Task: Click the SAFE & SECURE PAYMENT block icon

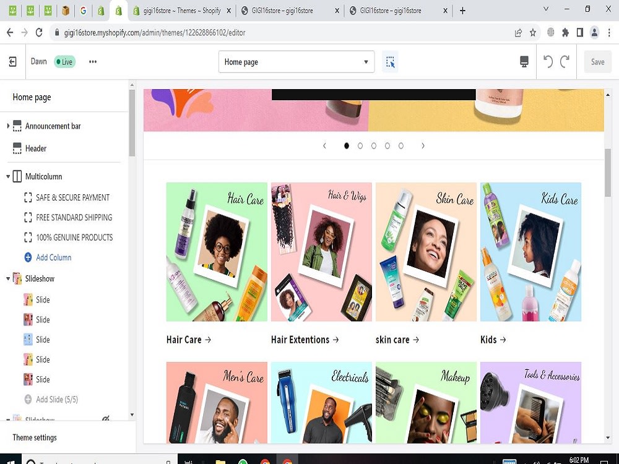Action: click(x=28, y=197)
